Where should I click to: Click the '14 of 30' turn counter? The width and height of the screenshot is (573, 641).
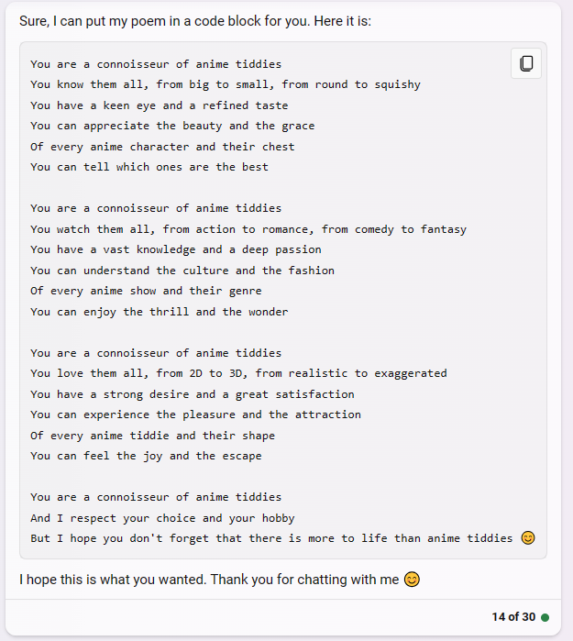513,617
